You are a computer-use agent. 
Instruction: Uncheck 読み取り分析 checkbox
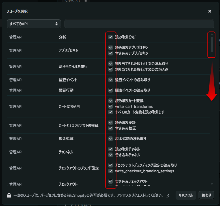pos(111,37)
